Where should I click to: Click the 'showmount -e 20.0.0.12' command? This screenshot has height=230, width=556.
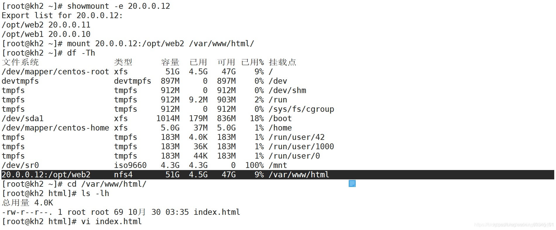[119, 6]
